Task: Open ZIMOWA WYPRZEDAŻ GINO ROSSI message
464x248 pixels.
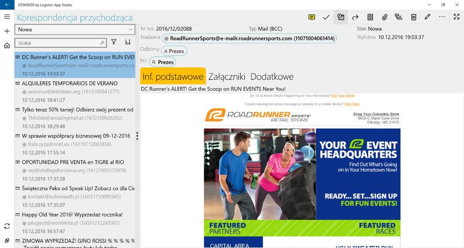Action: [75, 242]
